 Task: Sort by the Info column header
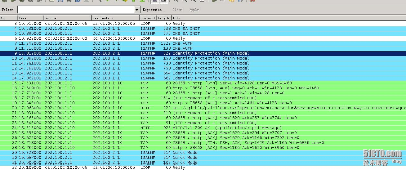289,18
